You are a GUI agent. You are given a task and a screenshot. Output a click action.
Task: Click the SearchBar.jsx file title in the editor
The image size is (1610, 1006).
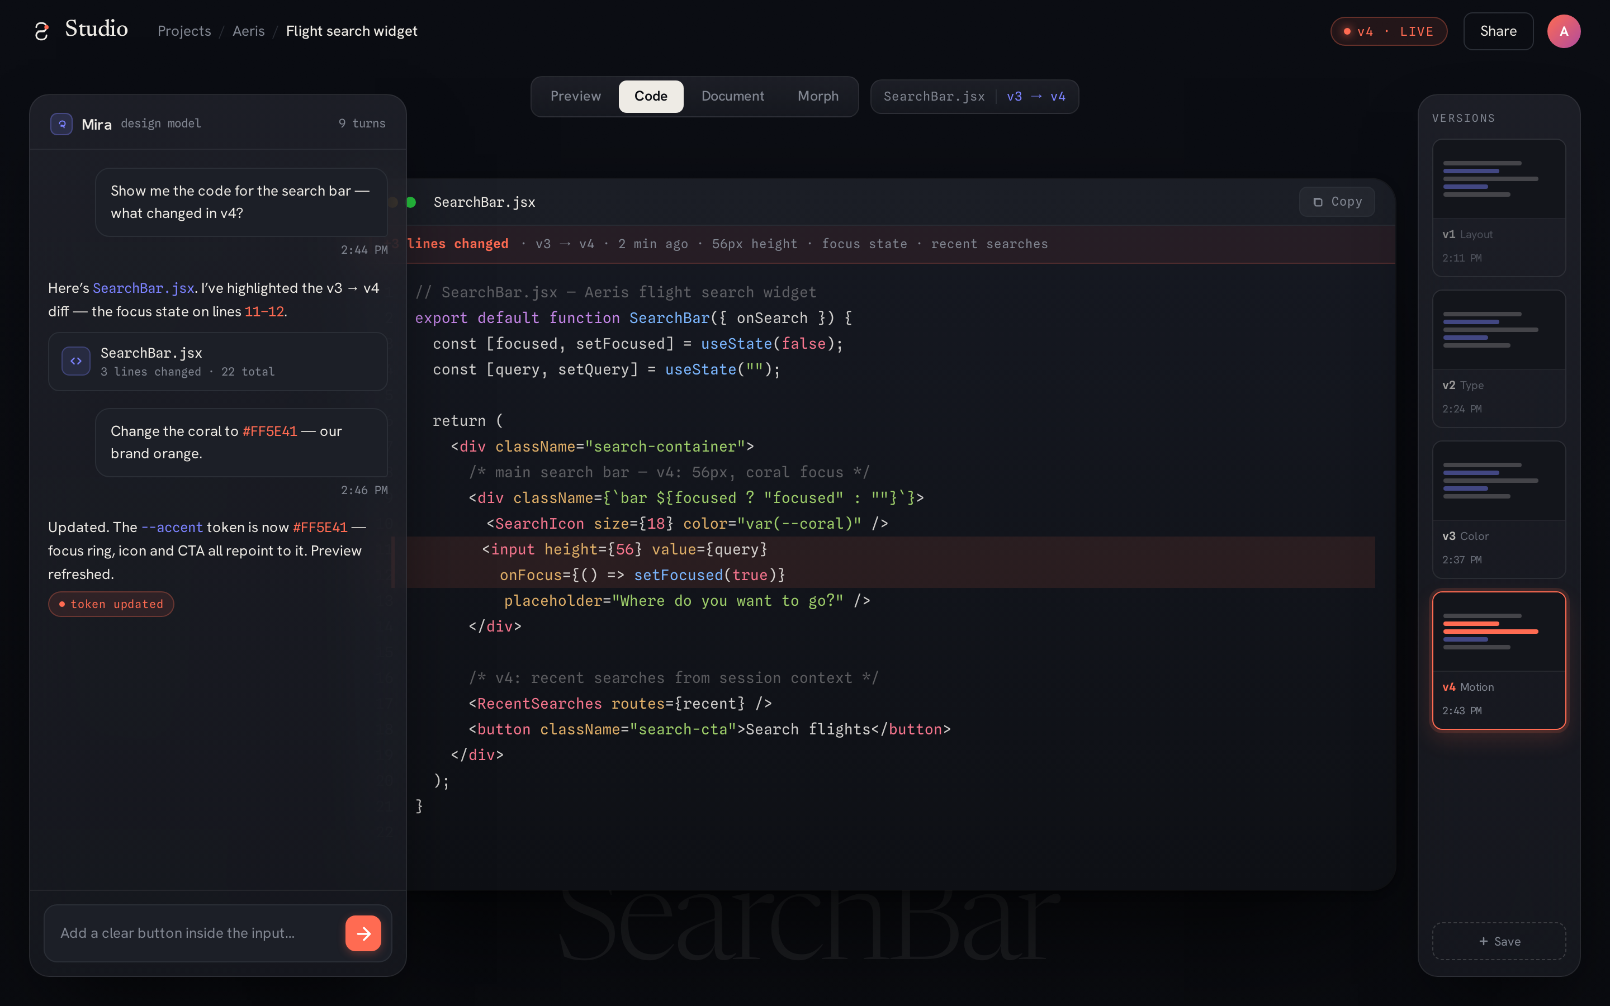[x=484, y=202]
